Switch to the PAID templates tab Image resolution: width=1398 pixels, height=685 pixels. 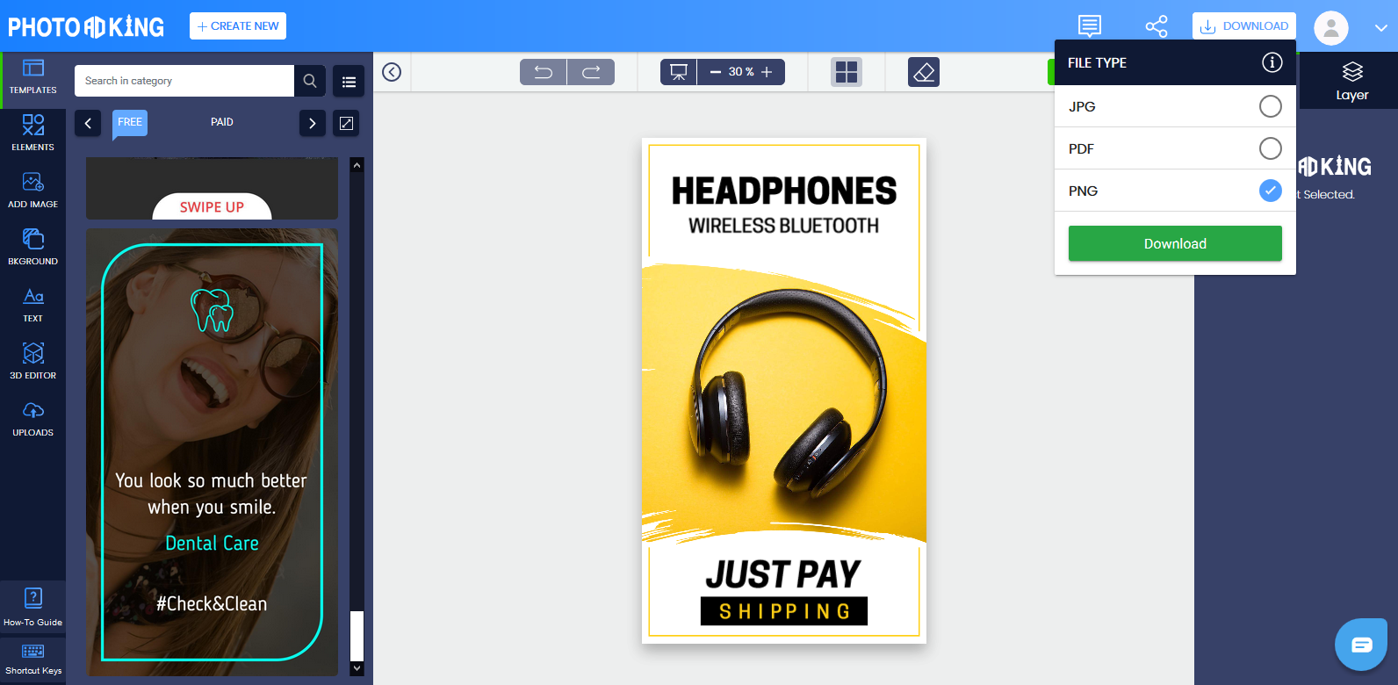pyautogui.click(x=222, y=122)
